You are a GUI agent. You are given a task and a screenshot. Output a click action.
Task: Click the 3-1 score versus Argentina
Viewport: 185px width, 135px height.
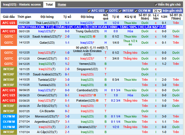pyautogui.click(x=67, y=122)
